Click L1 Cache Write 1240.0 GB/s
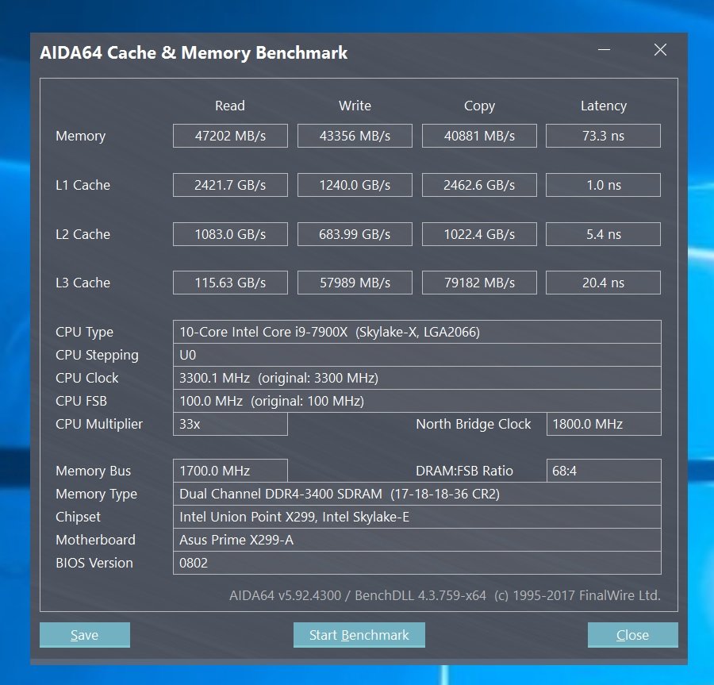Image resolution: width=714 pixels, height=685 pixels. pos(355,185)
